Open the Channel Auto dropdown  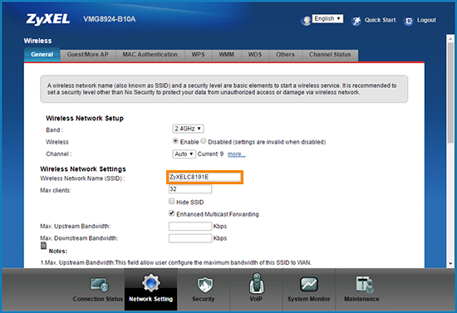pyautogui.click(x=184, y=154)
